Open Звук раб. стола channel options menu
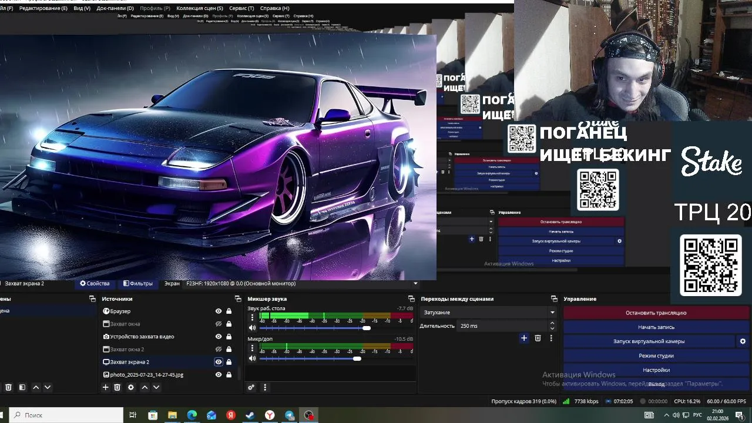752x423 pixels. click(x=253, y=317)
